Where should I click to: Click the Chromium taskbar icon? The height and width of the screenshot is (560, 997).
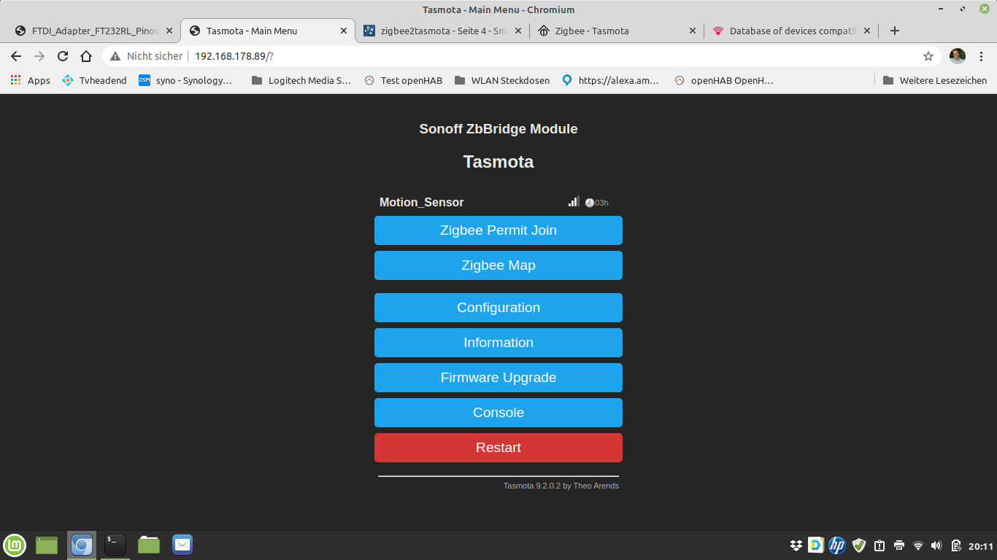82,545
